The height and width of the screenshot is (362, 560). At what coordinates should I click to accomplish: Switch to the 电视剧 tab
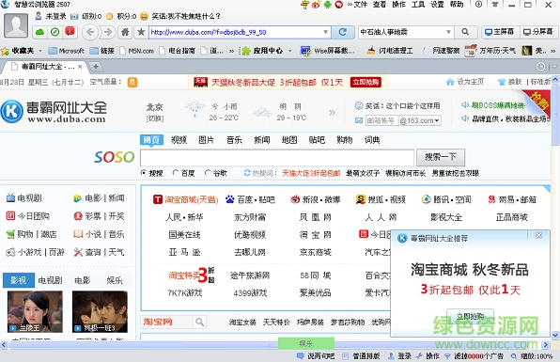coord(51,280)
